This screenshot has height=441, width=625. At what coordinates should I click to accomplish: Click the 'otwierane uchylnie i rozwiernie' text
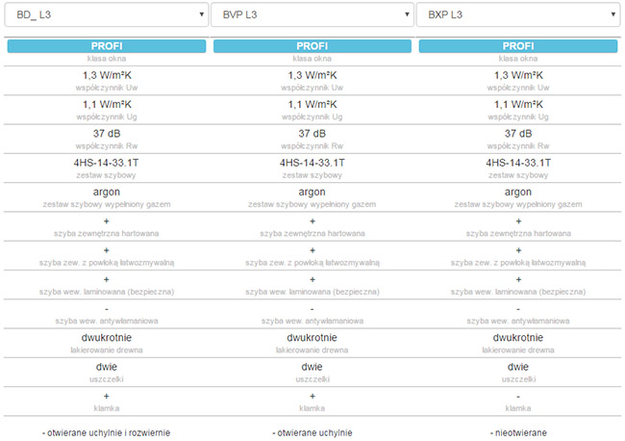(x=107, y=431)
